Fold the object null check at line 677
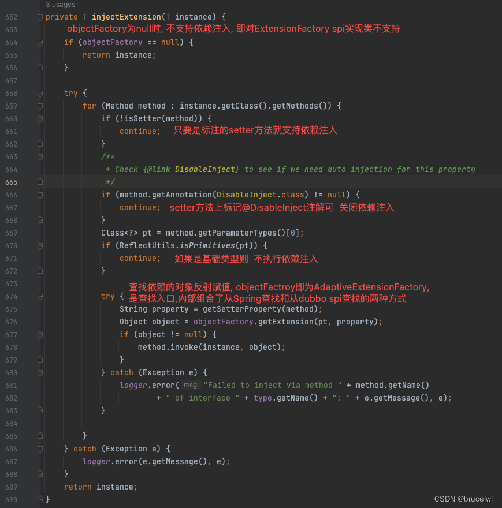 pyautogui.click(x=40, y=335)
